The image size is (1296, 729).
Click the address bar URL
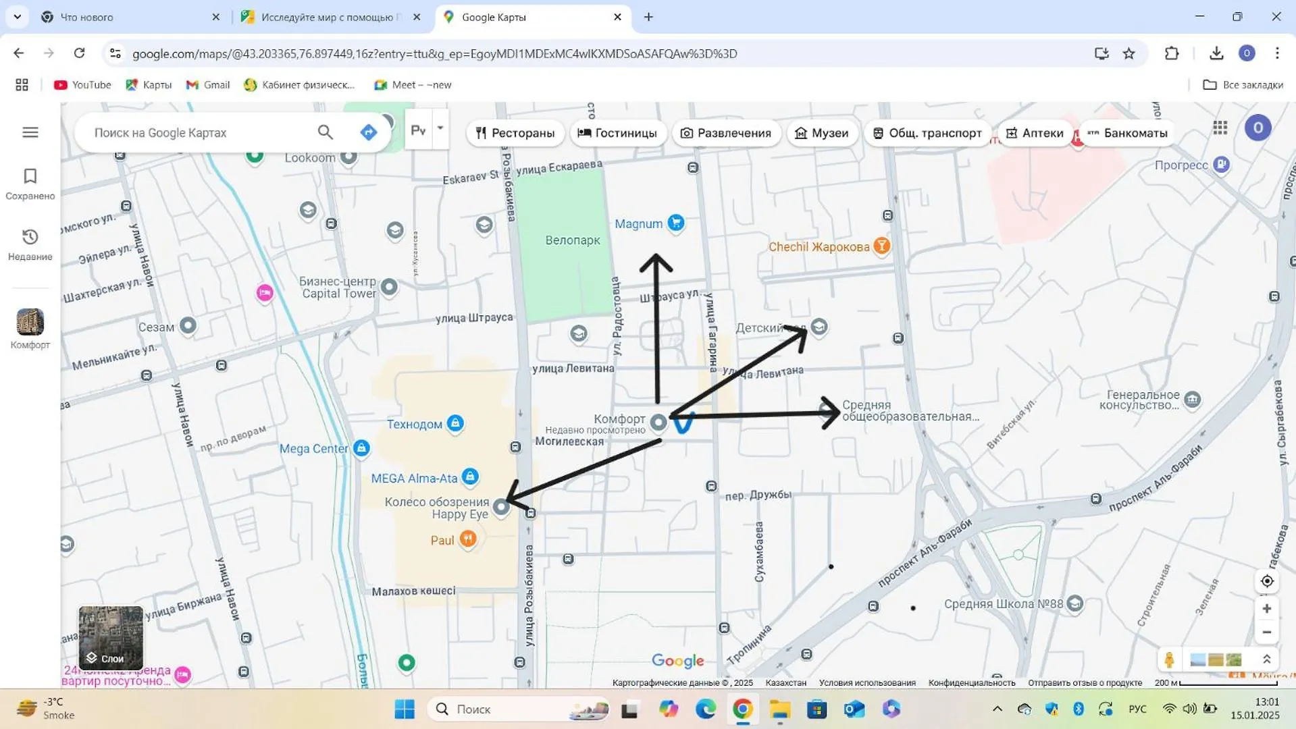434,53
